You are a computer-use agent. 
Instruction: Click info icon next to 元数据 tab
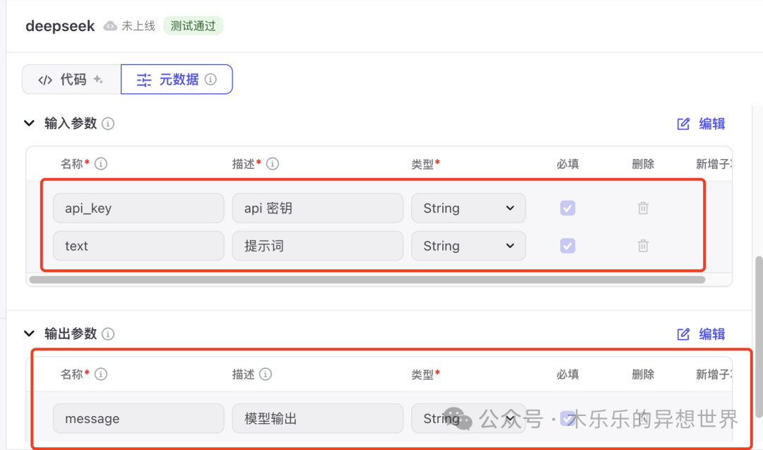point(211,80)
